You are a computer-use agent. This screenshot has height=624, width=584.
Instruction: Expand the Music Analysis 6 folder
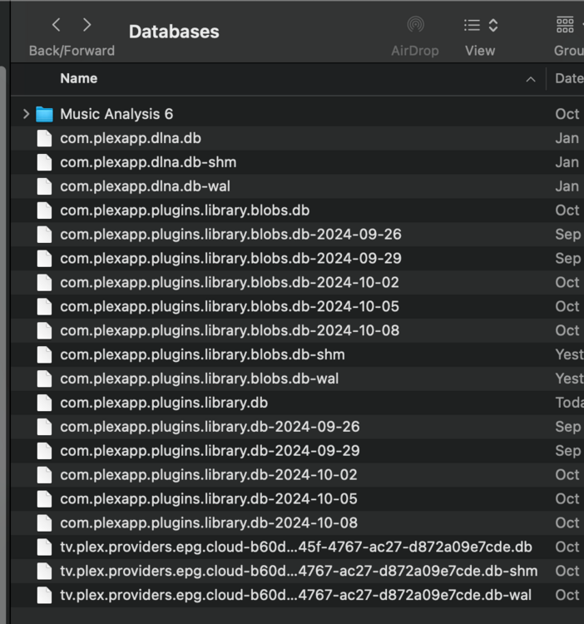click(27, 114)
